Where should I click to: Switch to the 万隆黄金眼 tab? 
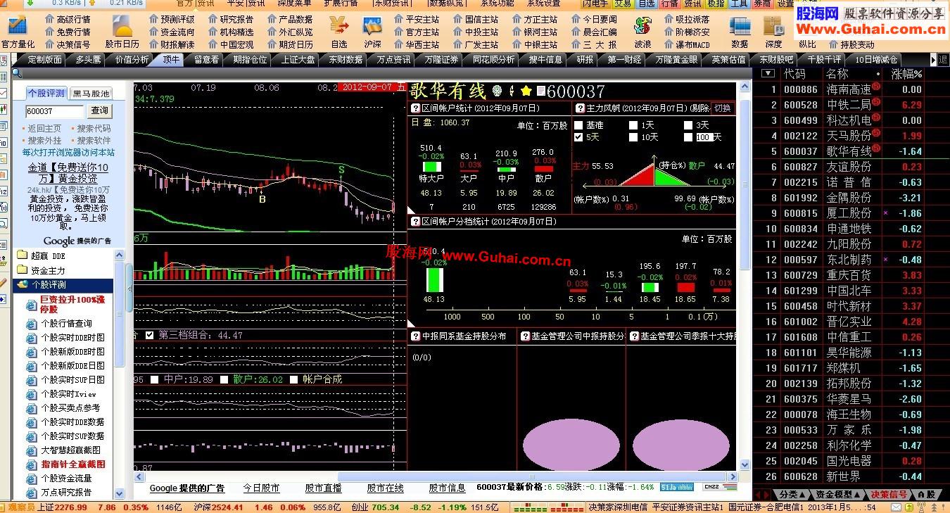[x=676, y=60]
